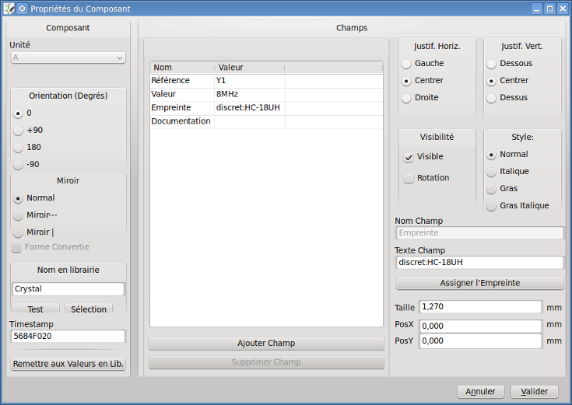This screenshot has height=405, width=572.
Task: Choose Miroir--- mirror option
Action: [x=19, y=215]
